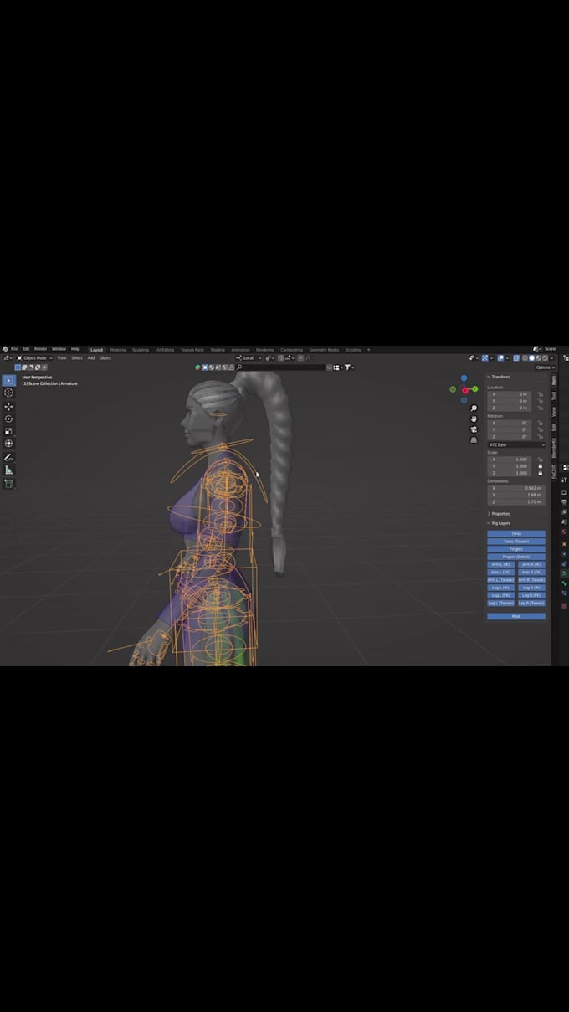This screenshot has width=569, height=1012.
Task: Pick the Rotate tool
Action: (9, 419)
